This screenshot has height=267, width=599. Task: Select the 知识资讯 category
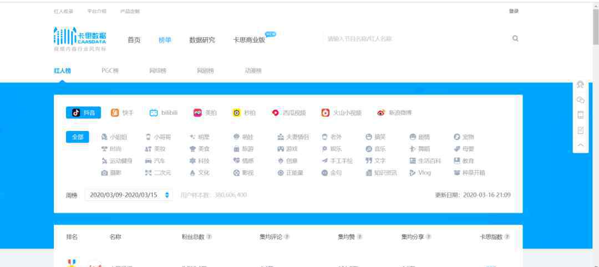pos(381,173)
